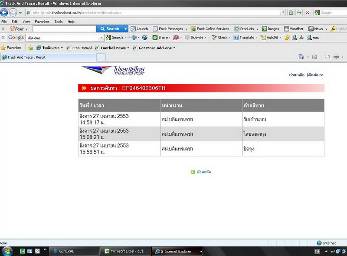Open the View menu
Image resolution: width=347 pixels, height=256 pixels.
(26, 22)
